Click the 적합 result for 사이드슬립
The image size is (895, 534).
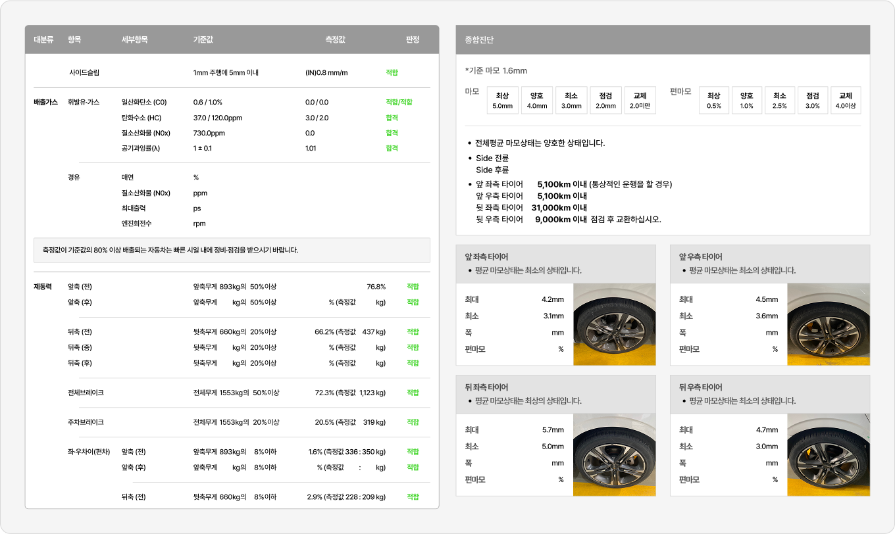[392, 73]
